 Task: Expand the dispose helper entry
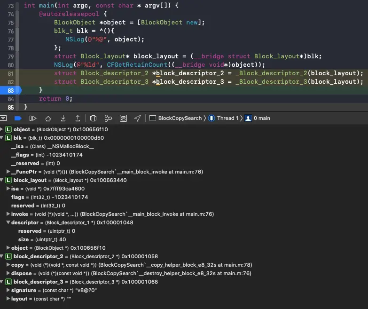coord(8,273)
